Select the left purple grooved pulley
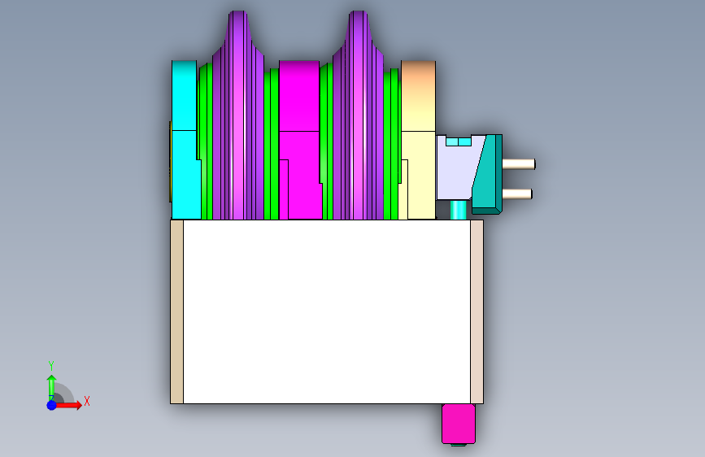 (x=238, y=115)
